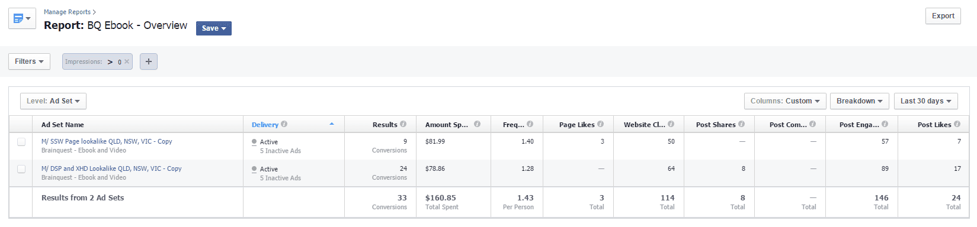This screenshot has height=227, width=977.
Task: Click the info icon next to Page Likes
Action: [601, 124]
